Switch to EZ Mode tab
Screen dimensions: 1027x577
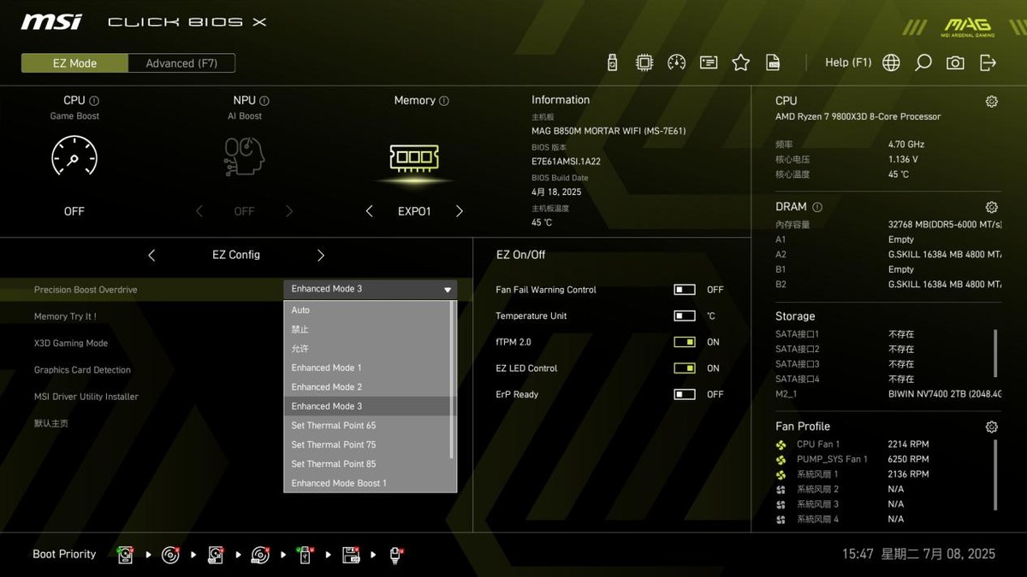pos(74,63)
